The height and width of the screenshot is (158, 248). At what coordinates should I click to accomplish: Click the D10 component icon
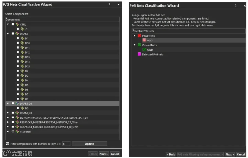click(x=22, y=43)
